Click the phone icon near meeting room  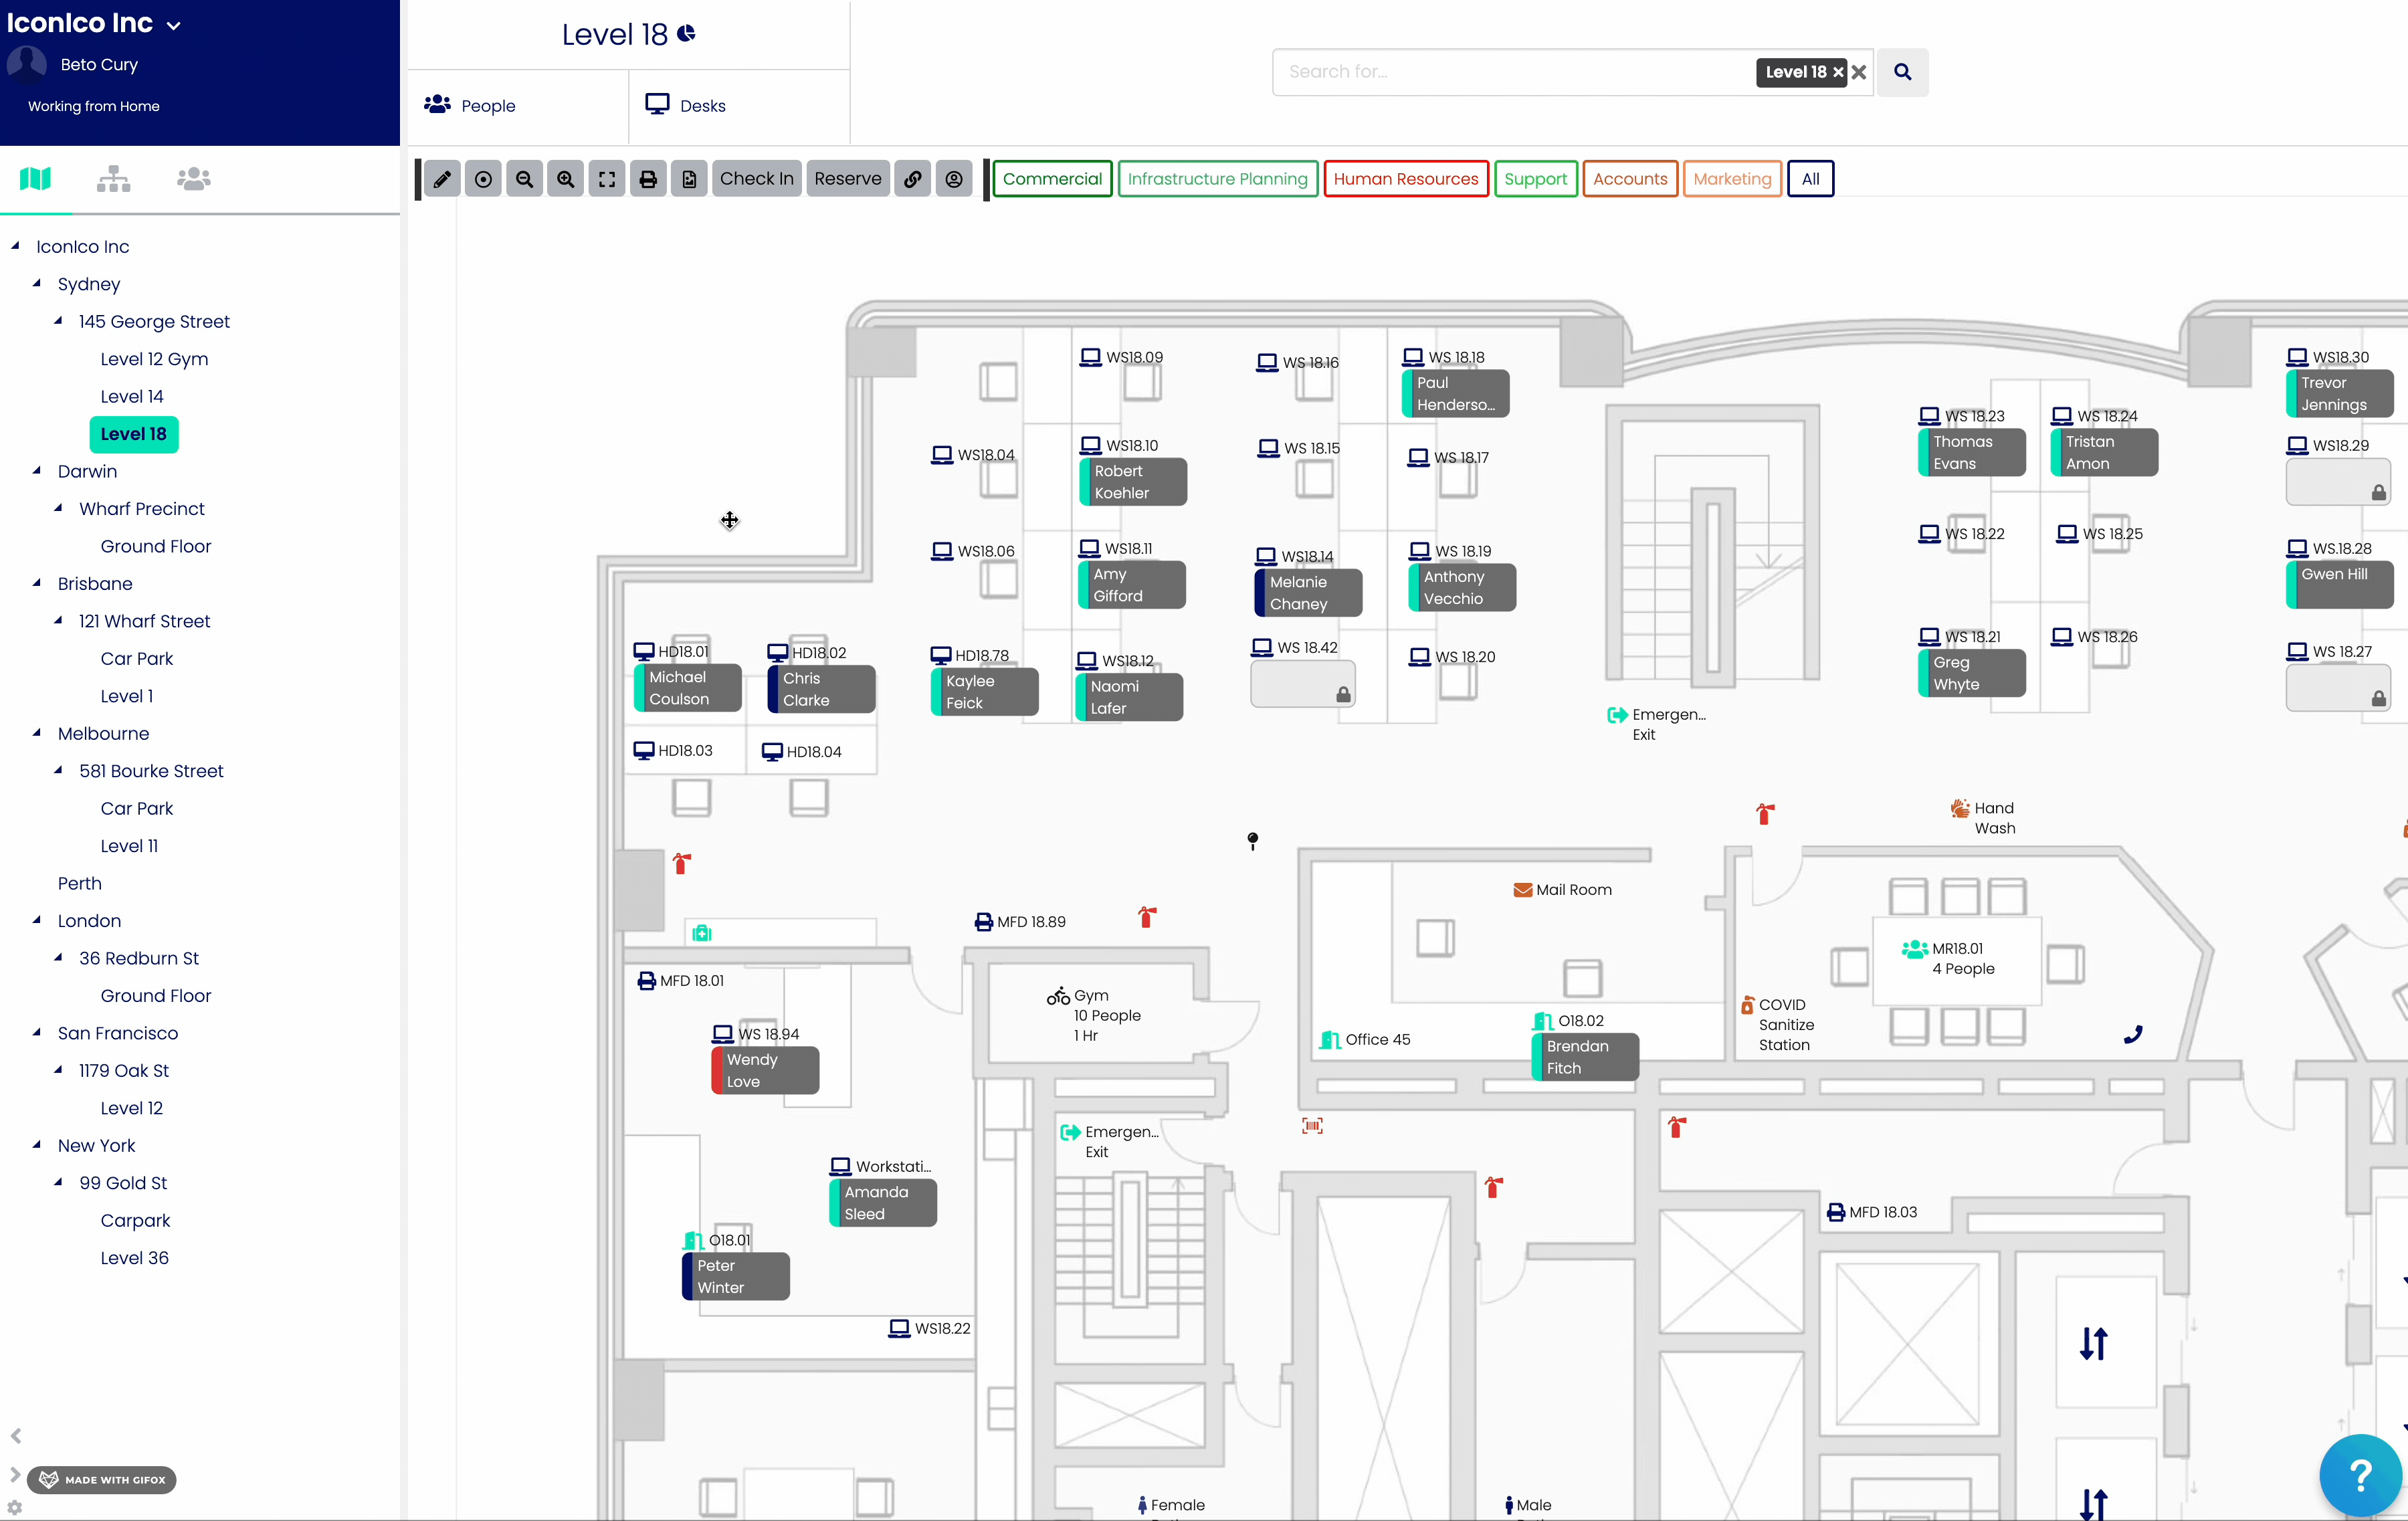[x=2133, y=1035]
